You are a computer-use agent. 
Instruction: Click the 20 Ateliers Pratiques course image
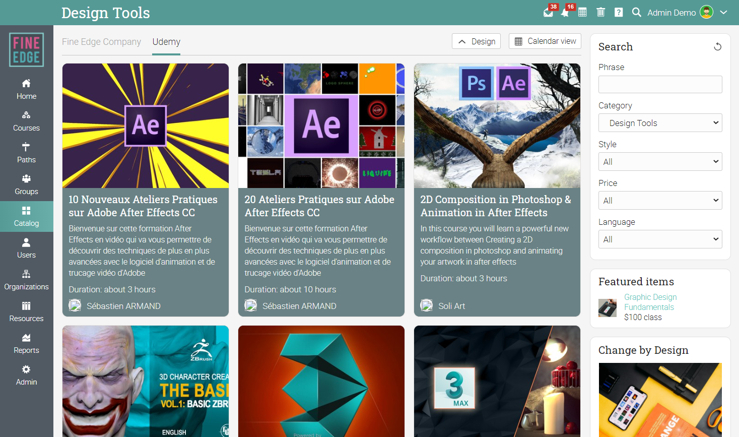[321, 126]
